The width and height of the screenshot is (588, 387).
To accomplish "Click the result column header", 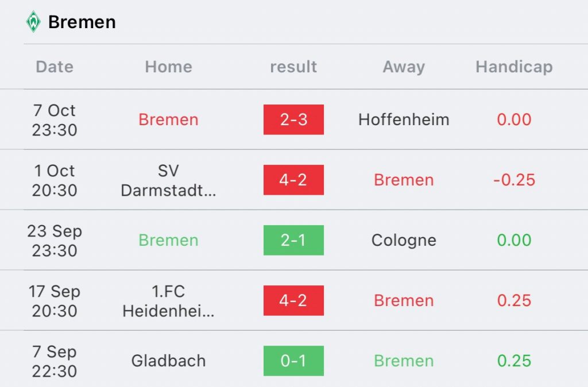I will 293,67.
